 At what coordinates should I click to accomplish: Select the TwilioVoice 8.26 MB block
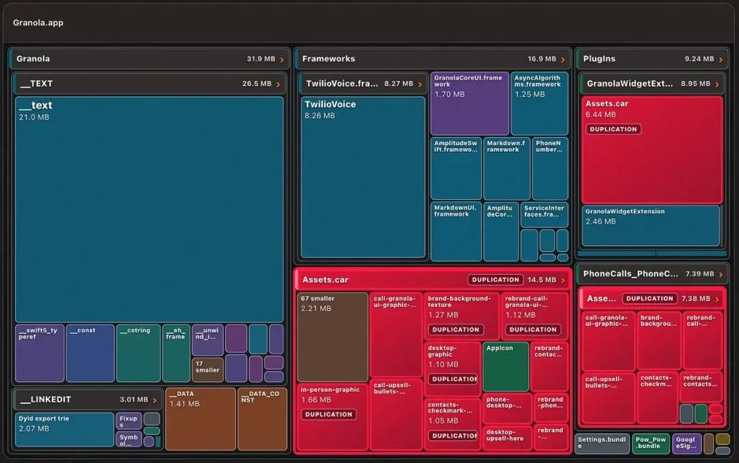pyautogui.click(x=363, y=177)
